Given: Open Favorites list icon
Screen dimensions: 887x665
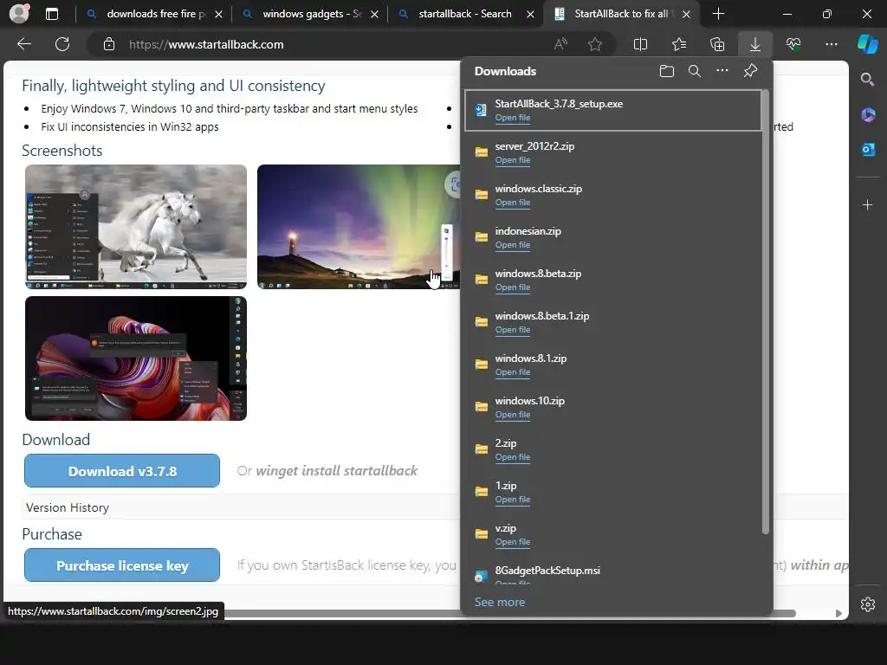Looking at the screenshot, I should [x=679, y=44].
